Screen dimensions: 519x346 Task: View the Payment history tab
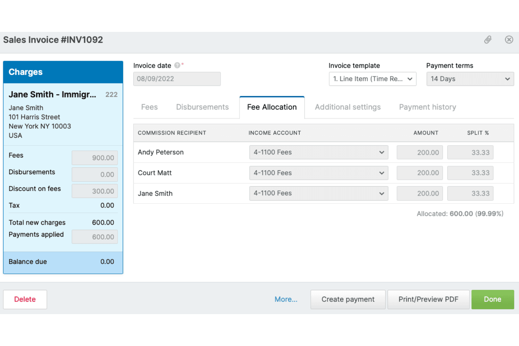pyautogui.click(x=427, y=107)
